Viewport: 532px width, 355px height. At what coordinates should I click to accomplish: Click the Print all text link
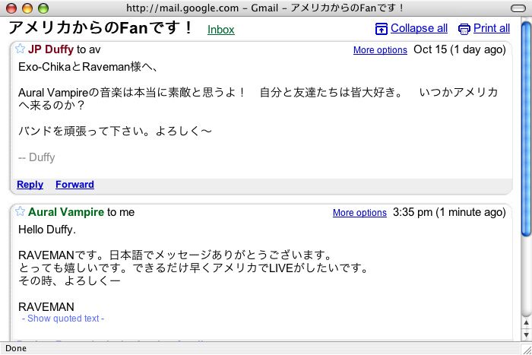[492, 29]
